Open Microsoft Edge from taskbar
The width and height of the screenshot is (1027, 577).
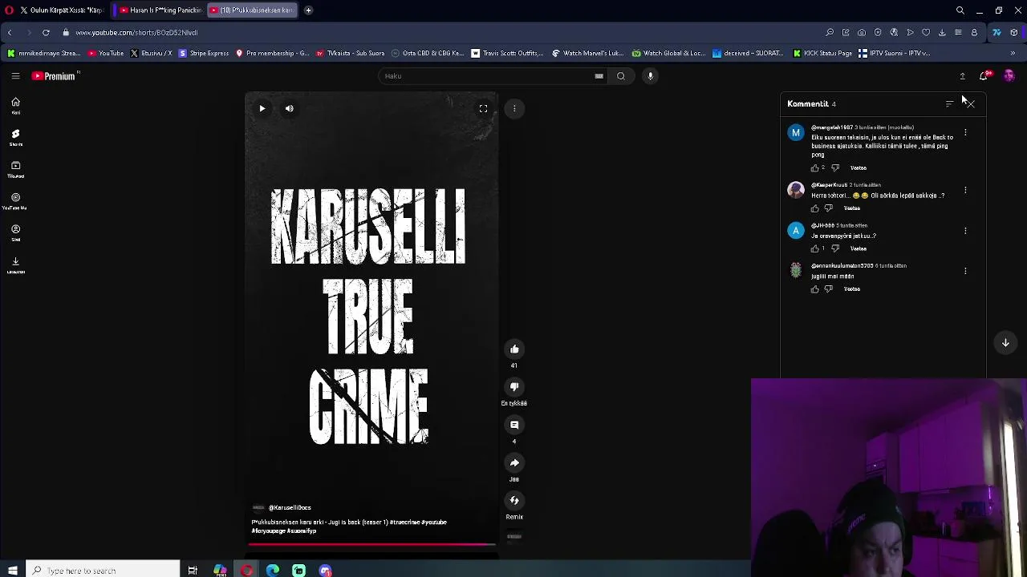(273, 571)
